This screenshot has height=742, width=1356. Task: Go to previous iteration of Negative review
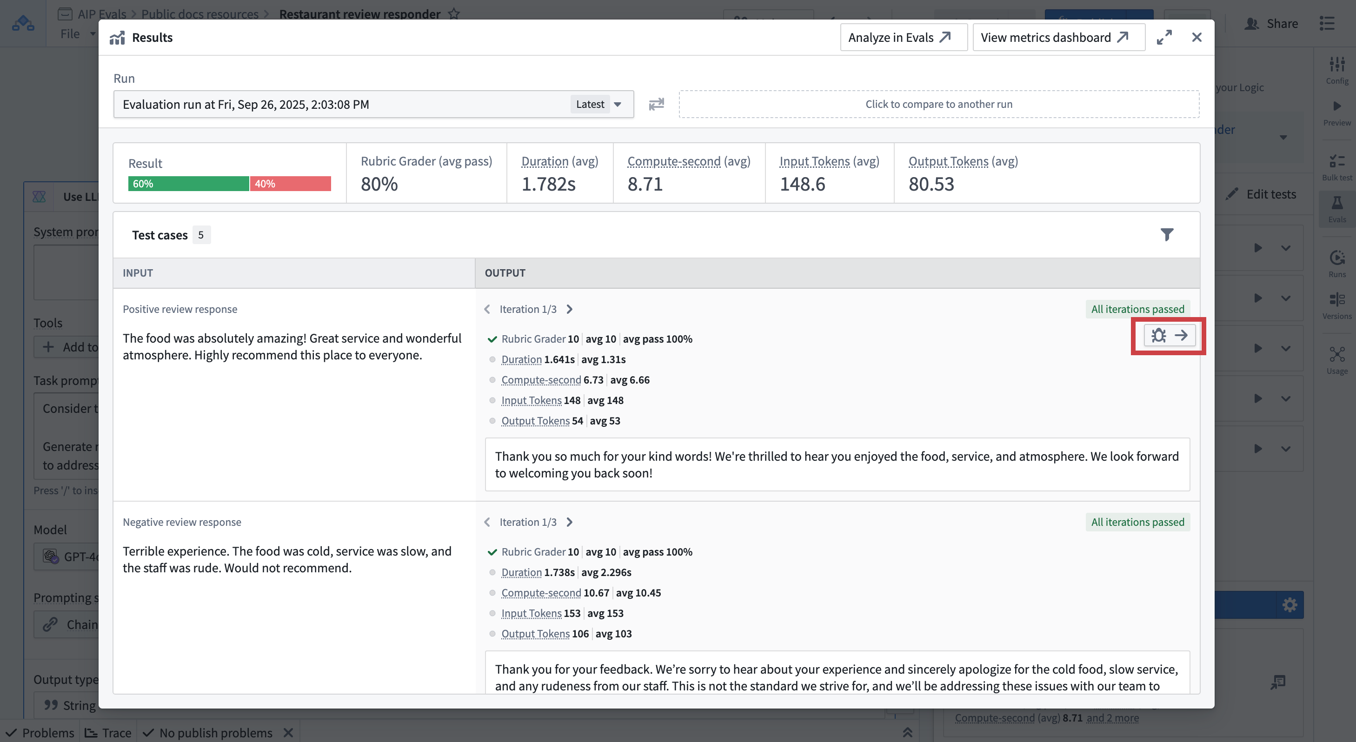click(x=487, y=522)
